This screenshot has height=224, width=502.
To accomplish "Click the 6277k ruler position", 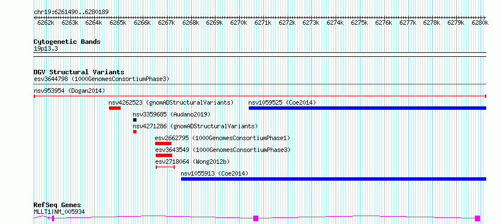I will coord(408,23).
